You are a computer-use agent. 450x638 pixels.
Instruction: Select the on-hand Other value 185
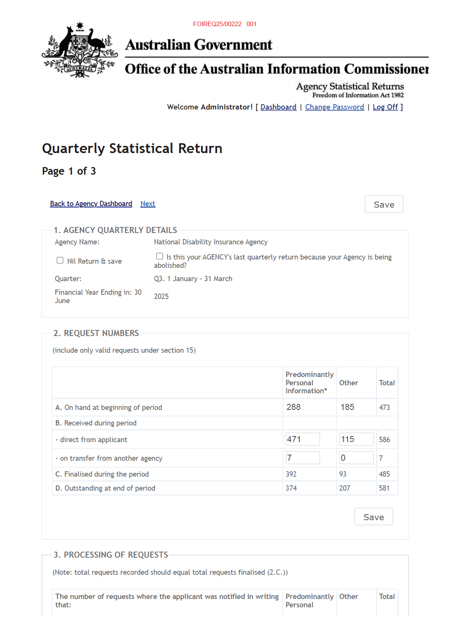click(347, 407)
